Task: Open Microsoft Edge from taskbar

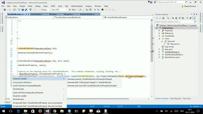Action: pyautogui.click(x=18, y=111)
